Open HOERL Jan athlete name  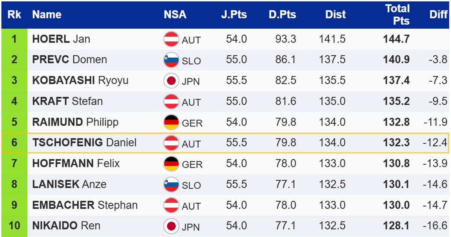pyautogui.click(x=61, y=39)
